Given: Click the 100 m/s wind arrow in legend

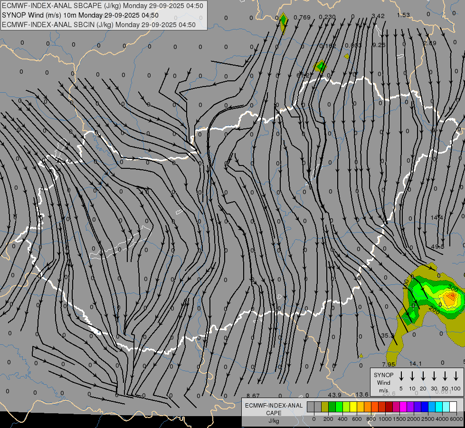Looking at the screenshot, I should [456, 376].
